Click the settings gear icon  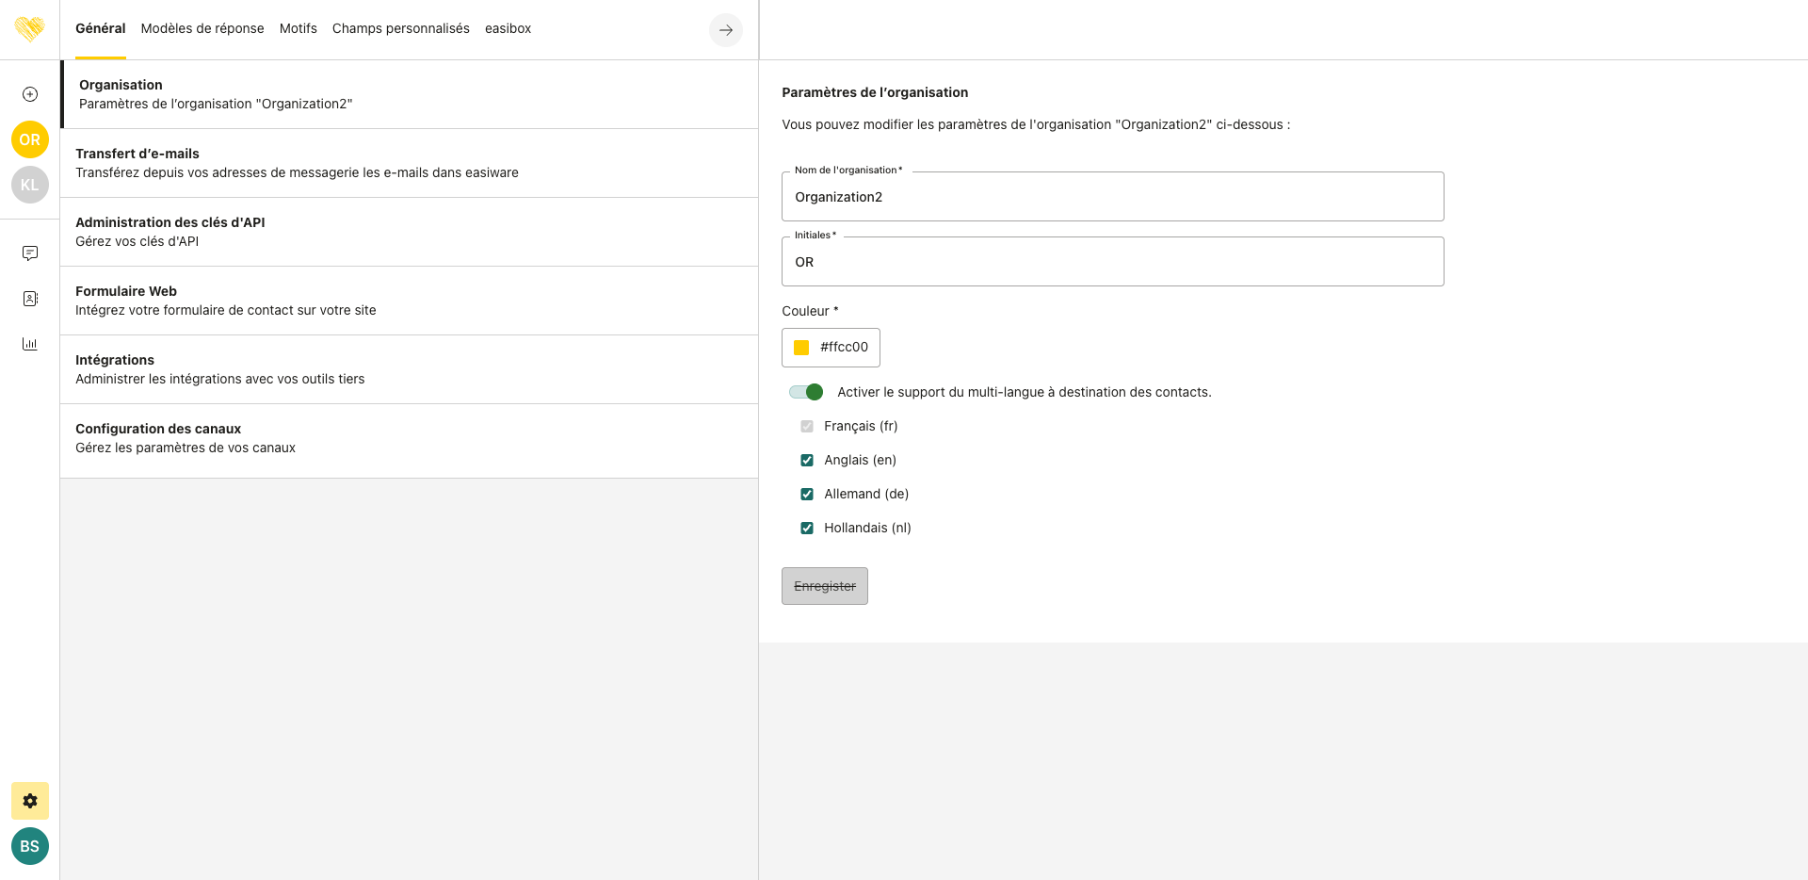tap(30, 801)
